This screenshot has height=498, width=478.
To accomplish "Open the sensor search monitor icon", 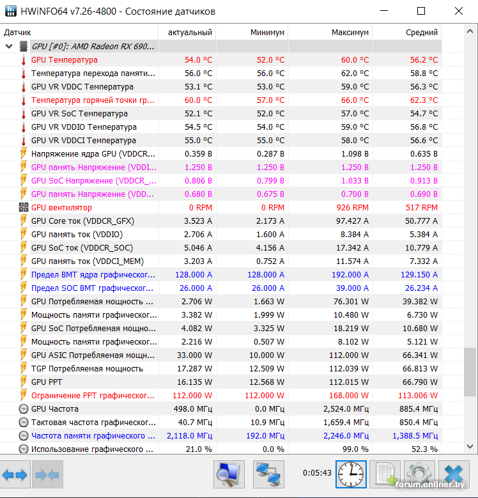I will click(228, 474).
